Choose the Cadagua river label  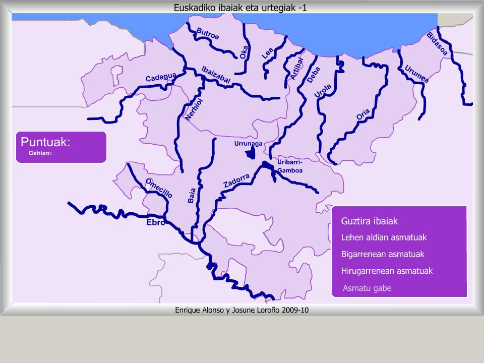tap(161, 78)
